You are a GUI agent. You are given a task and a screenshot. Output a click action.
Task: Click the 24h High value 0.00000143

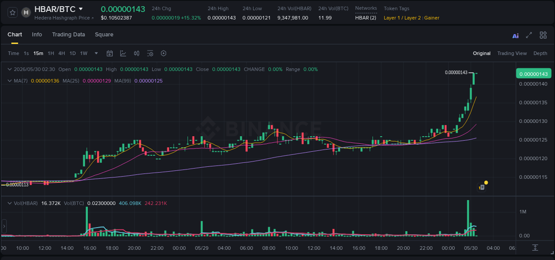coord(222,18)
